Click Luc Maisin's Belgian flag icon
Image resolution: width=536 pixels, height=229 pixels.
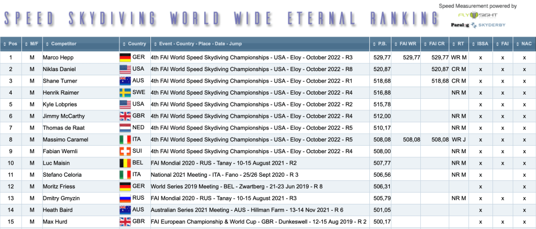125,163
